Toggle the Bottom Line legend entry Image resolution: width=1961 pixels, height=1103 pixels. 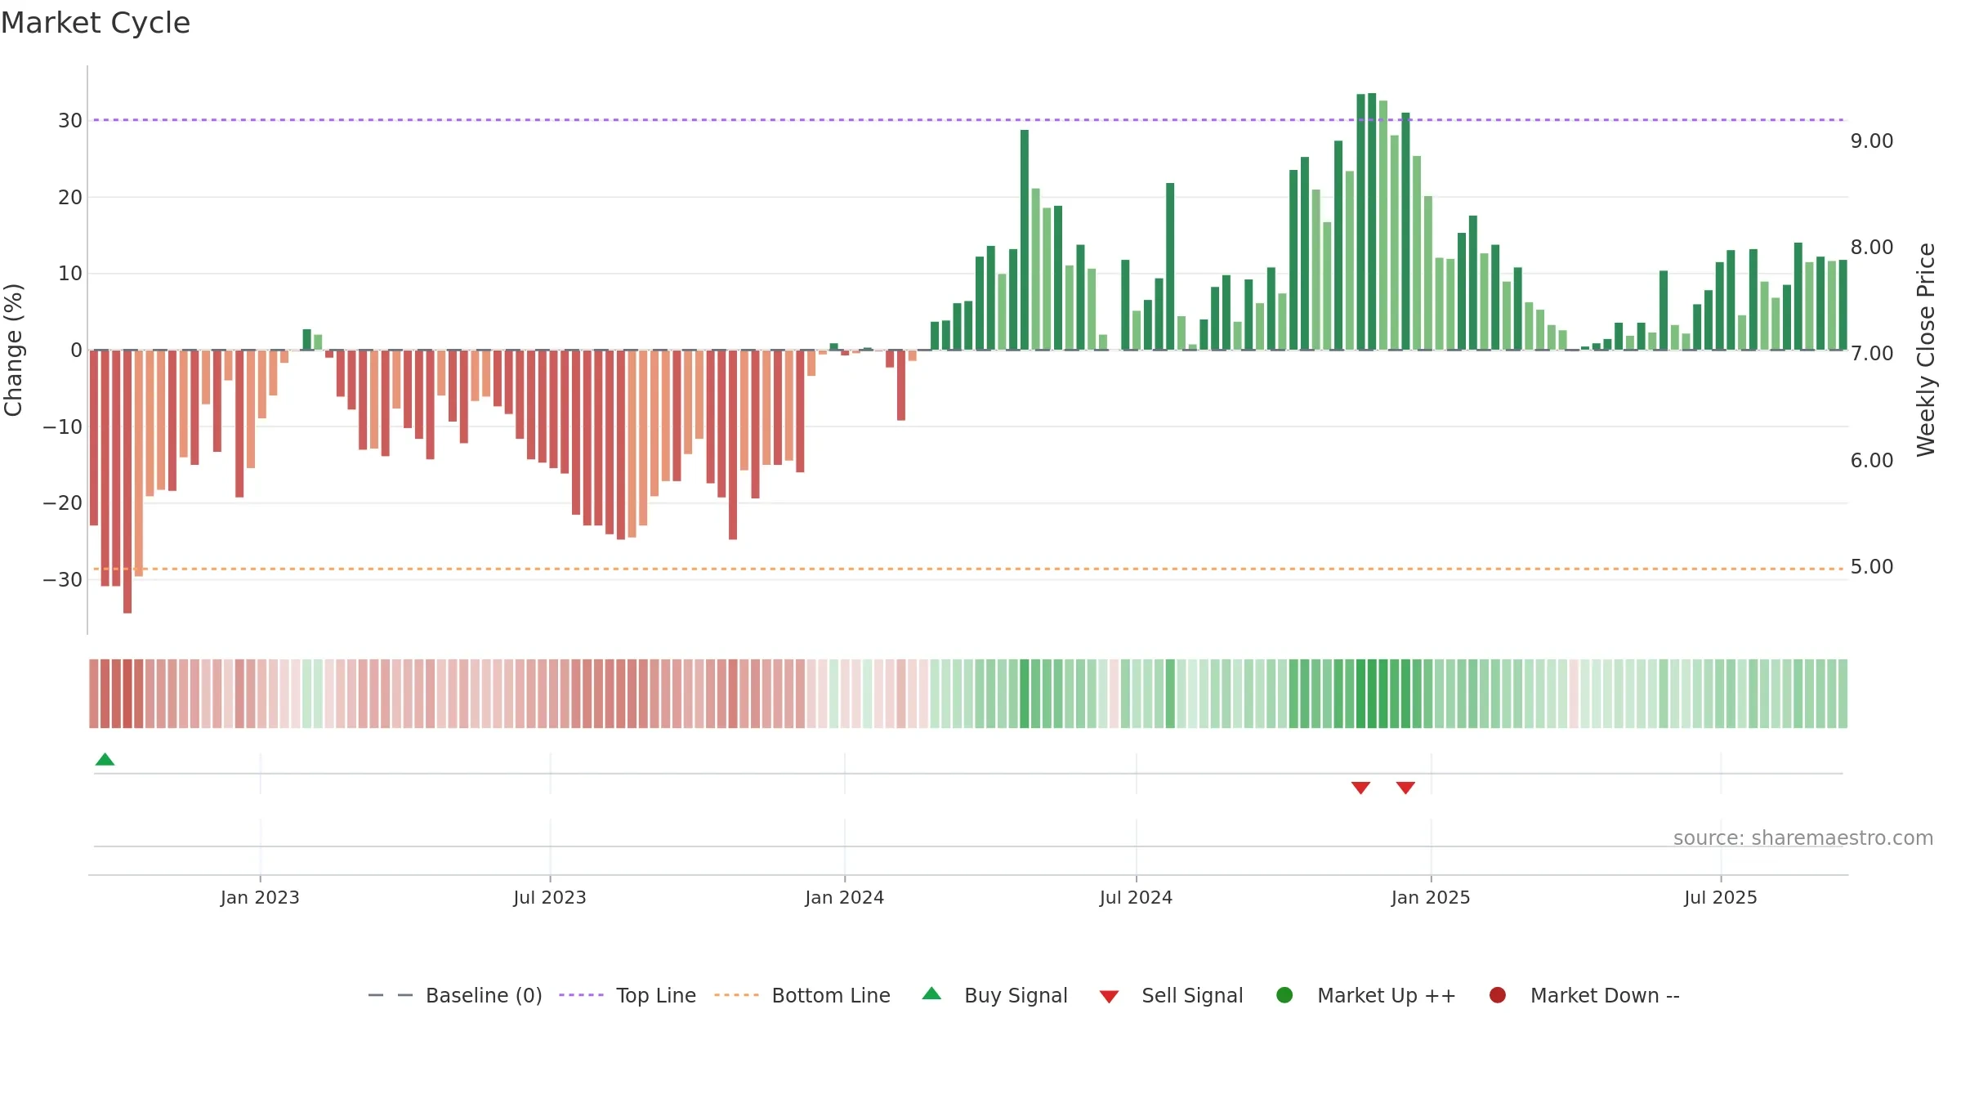[802, 995]
